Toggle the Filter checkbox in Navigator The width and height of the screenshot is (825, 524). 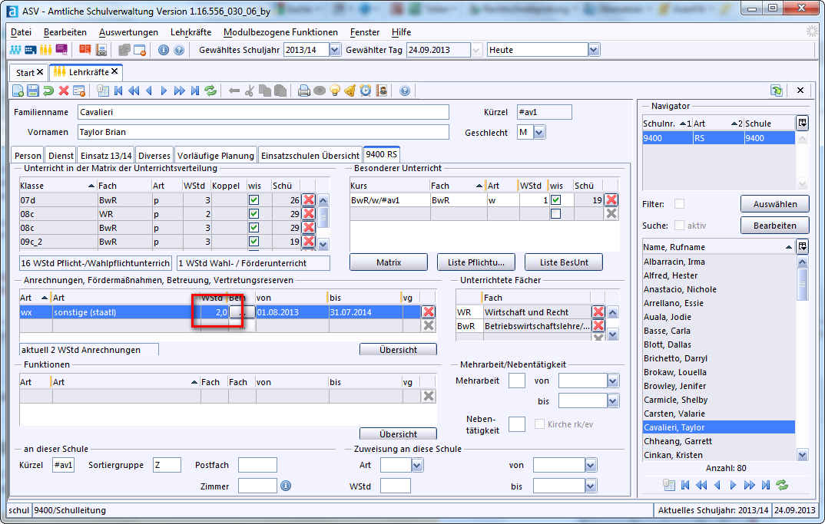[x=679, y=204]
